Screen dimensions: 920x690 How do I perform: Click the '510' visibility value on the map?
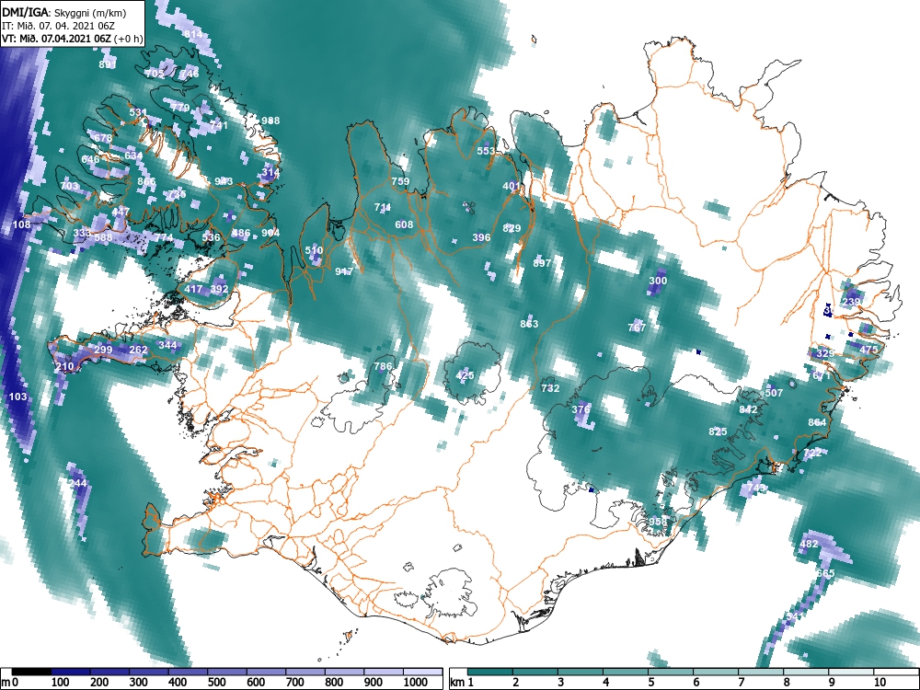click(314, 250)
